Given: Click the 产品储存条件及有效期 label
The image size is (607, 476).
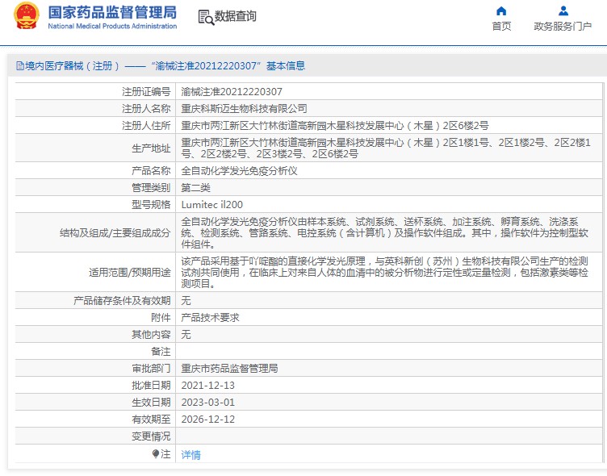Looking at the screenshot, I should coord(122,301).
